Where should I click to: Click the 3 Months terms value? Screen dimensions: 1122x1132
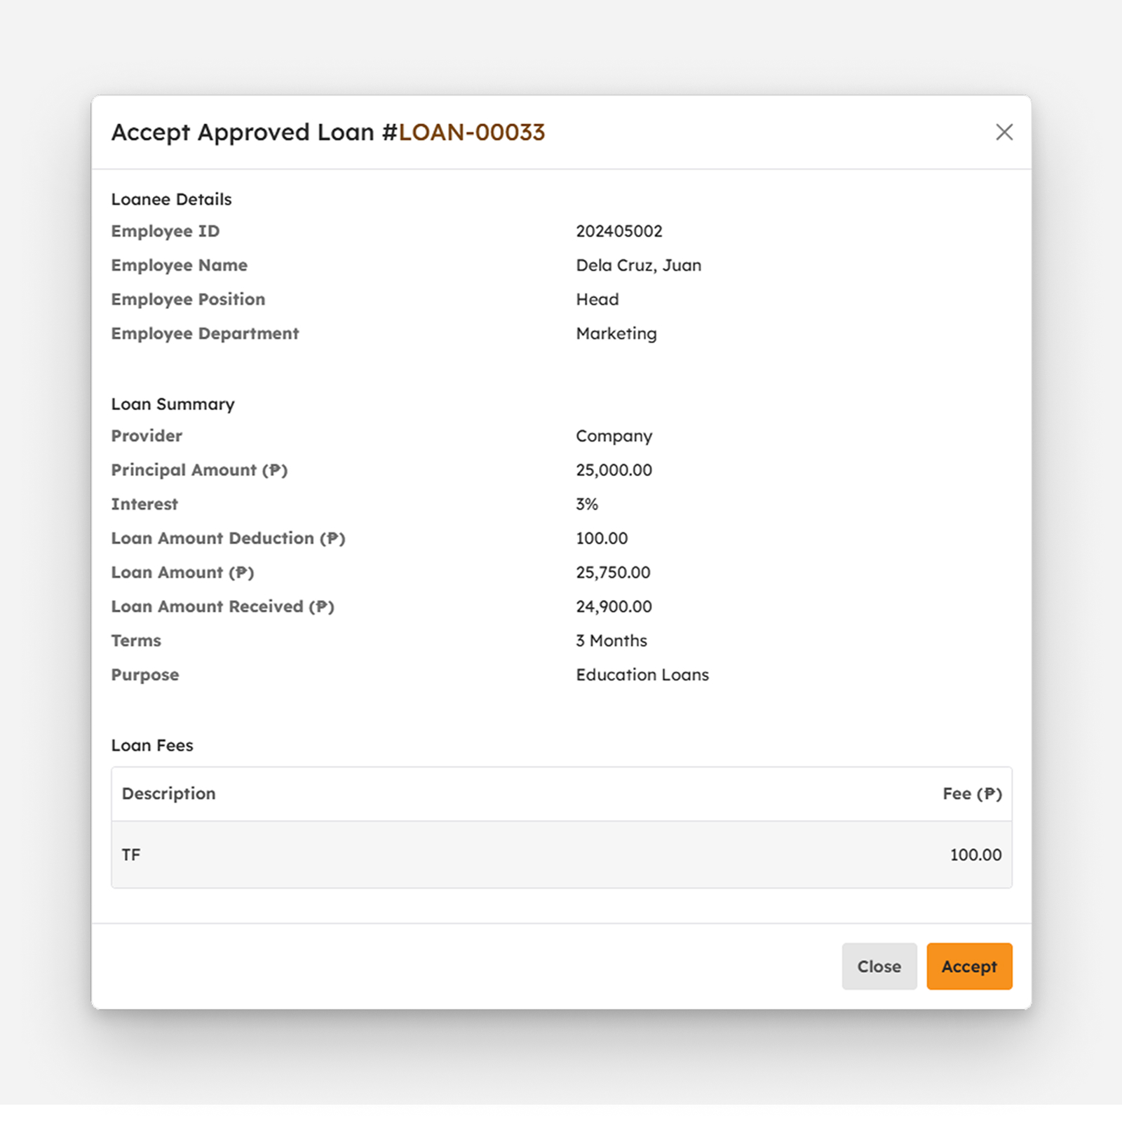pyautogui.click(x=611, y=641)
